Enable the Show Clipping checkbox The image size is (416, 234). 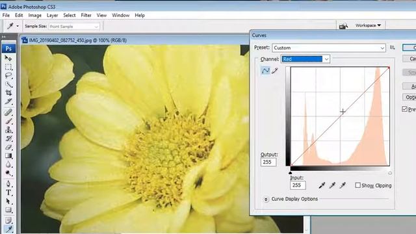click(x=357, y=185)
